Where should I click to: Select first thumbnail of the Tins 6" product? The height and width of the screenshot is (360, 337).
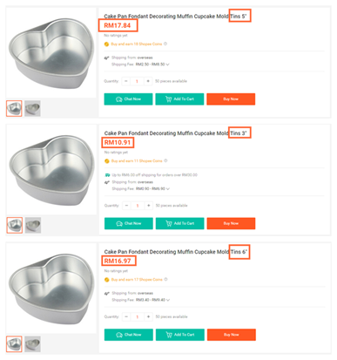tap(14, 344)
